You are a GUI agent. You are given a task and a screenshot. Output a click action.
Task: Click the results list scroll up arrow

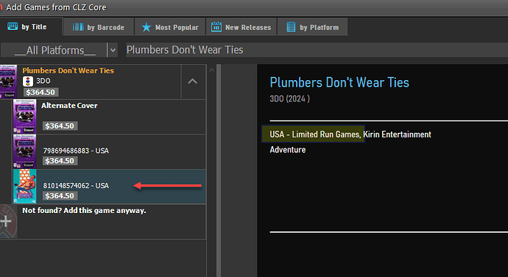(211, 70)
